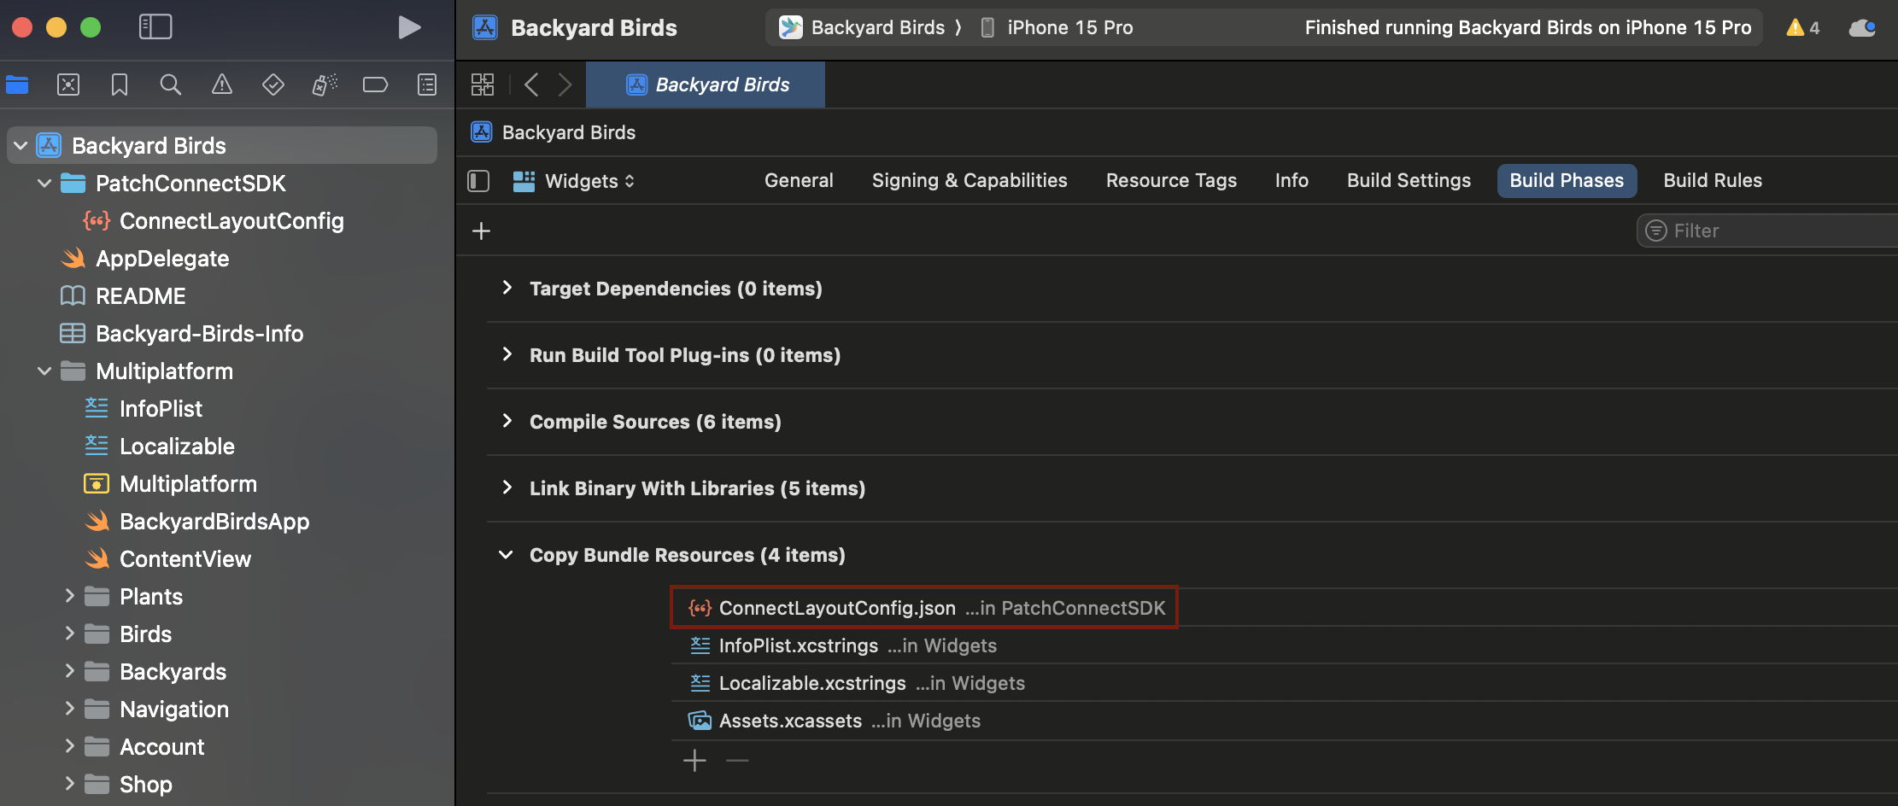Image resolution: width=1898 pixels, height=806 pixels.
Task: Expand the Account folder
Action: (69, 746)
